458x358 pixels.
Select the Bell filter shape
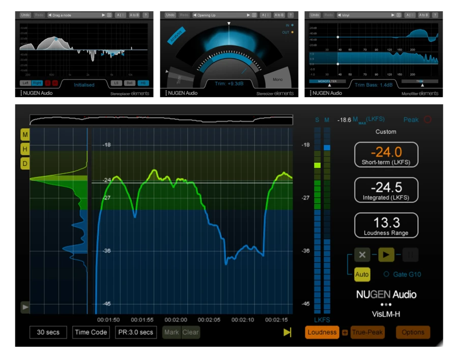tap(129, 83)
